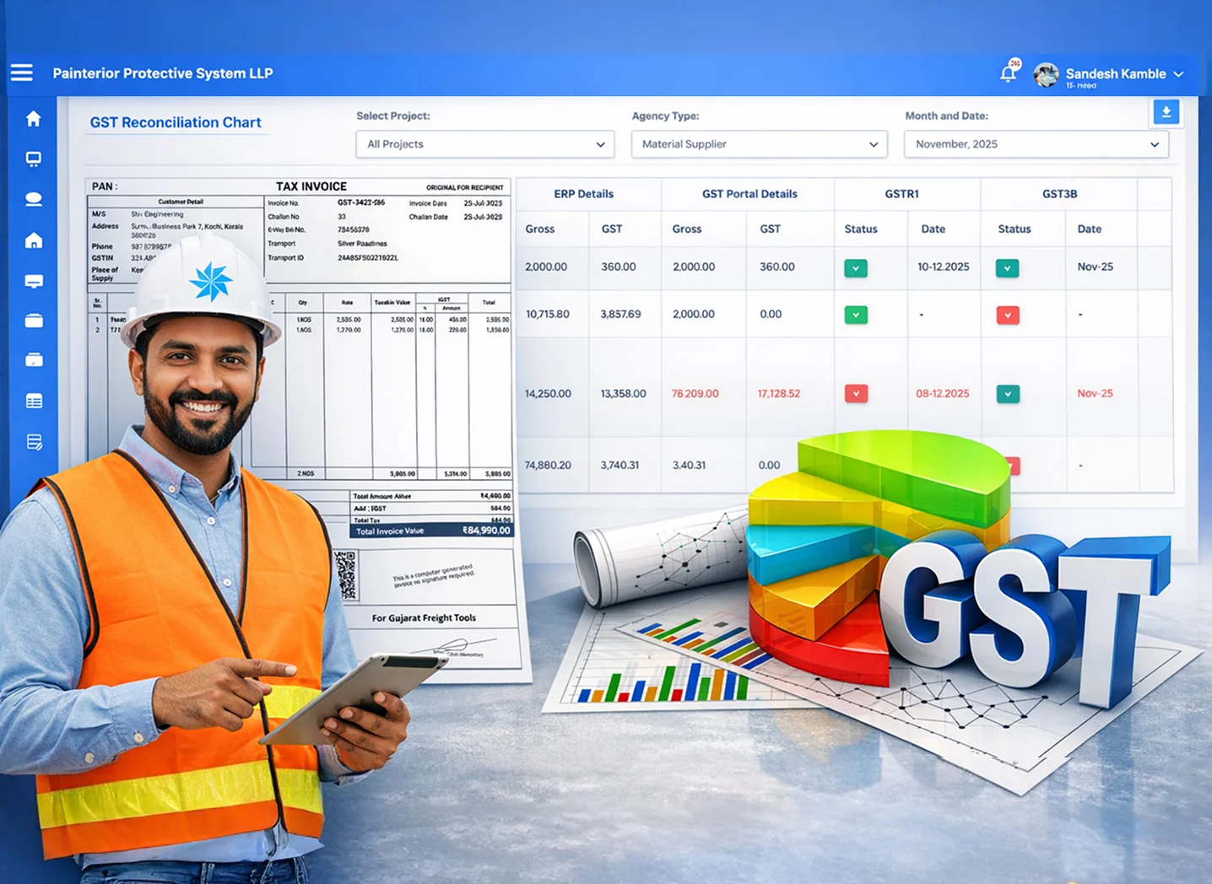Open Sandesh Kamble user profile menu
This screenshot has width=1212, height=884.
pos(1114,74)
